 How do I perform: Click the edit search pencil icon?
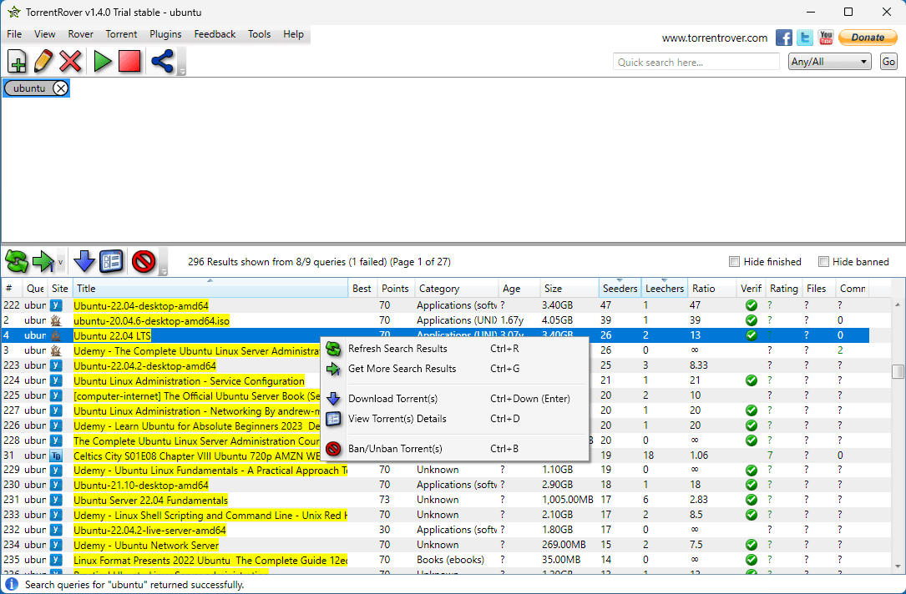pyautogui.click(x=43, y=61)
